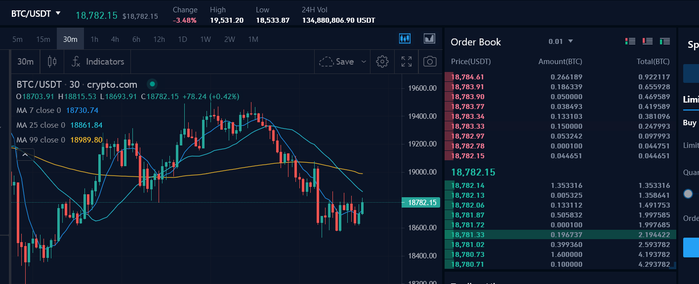Show only sell orders in Order Book
699x284 pixels.
click(647, 41)
